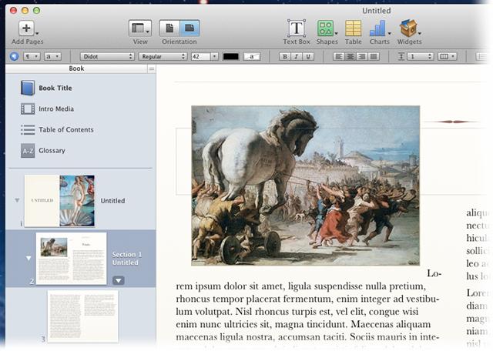Viewport: 493px width, 351px height.
Task: Click the Table of Contents list icon
Action: [28, 129]
